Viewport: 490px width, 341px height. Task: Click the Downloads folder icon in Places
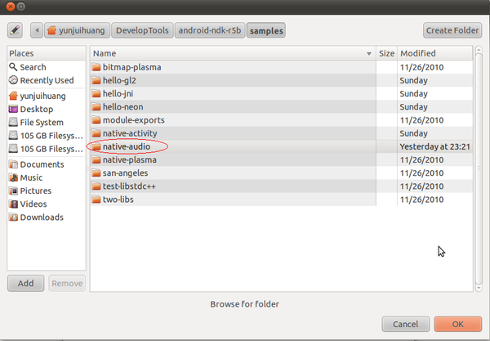pos(13,218)
